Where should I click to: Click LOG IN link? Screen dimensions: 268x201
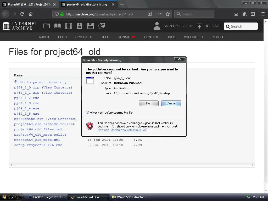[x=187, y=26]
